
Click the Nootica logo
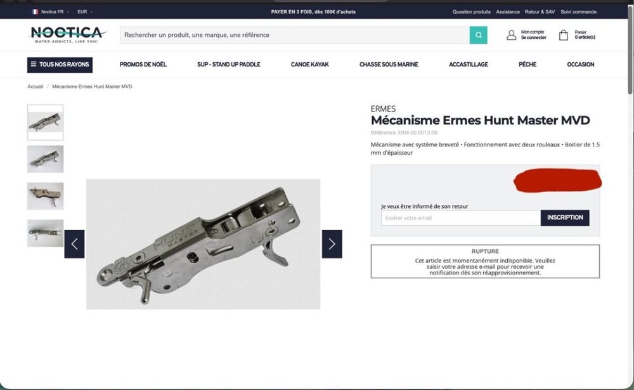68,34
